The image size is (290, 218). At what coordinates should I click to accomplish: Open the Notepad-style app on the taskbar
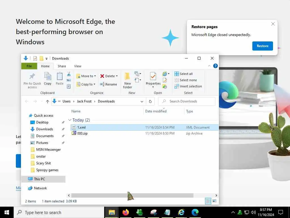[x=167, y=212]
